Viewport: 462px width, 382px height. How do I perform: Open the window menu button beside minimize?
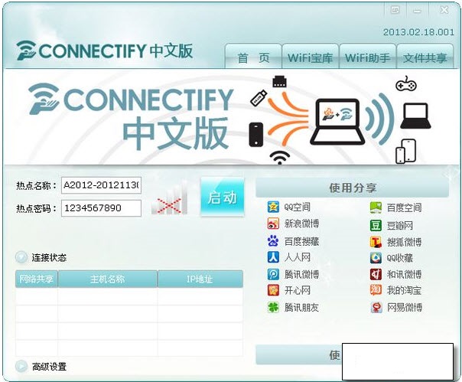coord(395,11)
